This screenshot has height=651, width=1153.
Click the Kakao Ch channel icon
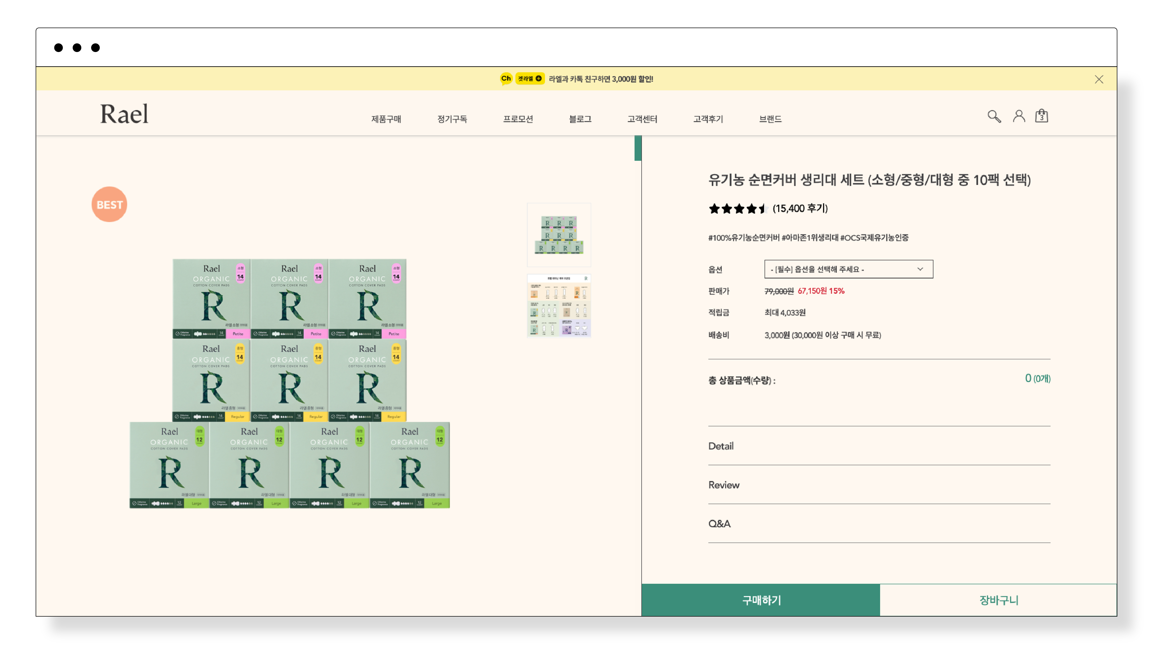(506, 79)
